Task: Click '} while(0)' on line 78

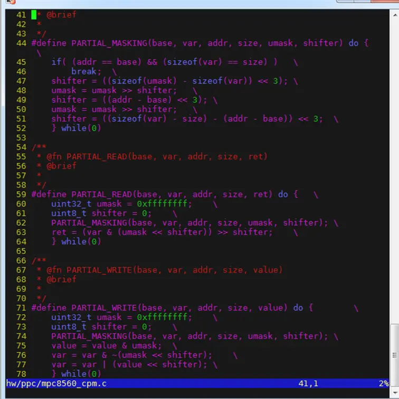Action: point(76,374)
